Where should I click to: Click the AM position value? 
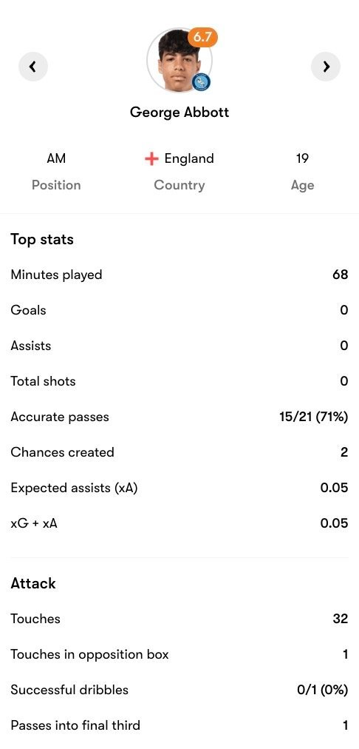[x=56, y=158]
